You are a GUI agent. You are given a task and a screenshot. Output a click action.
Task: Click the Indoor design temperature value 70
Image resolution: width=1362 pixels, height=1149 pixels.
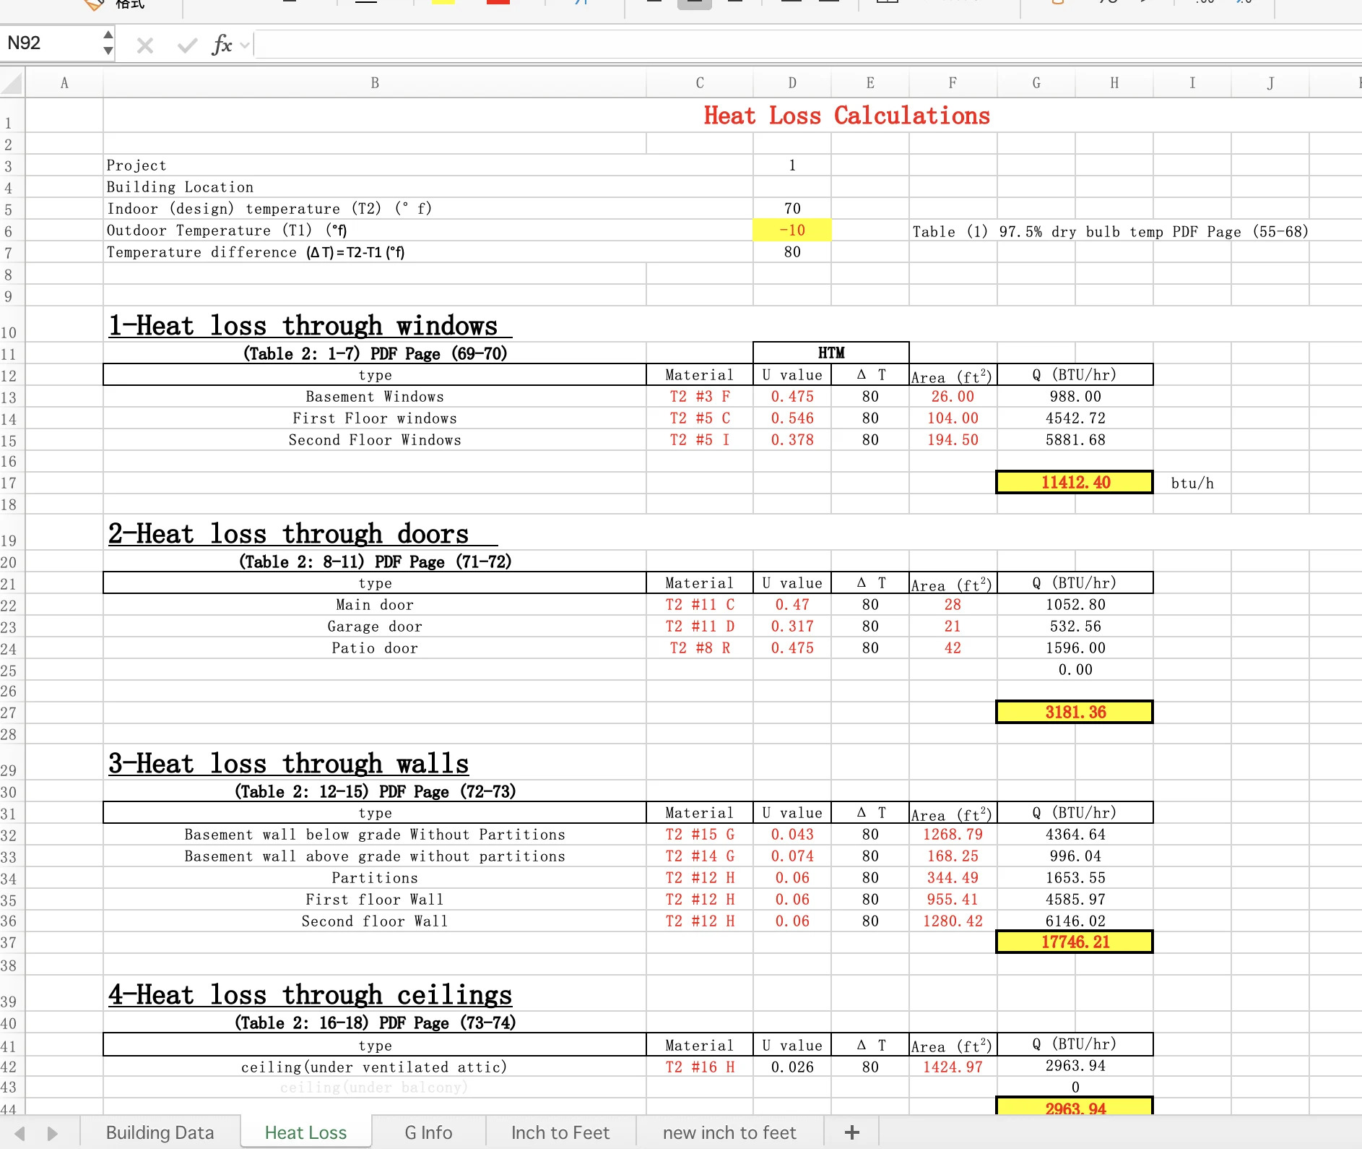(x=792, y=209)
